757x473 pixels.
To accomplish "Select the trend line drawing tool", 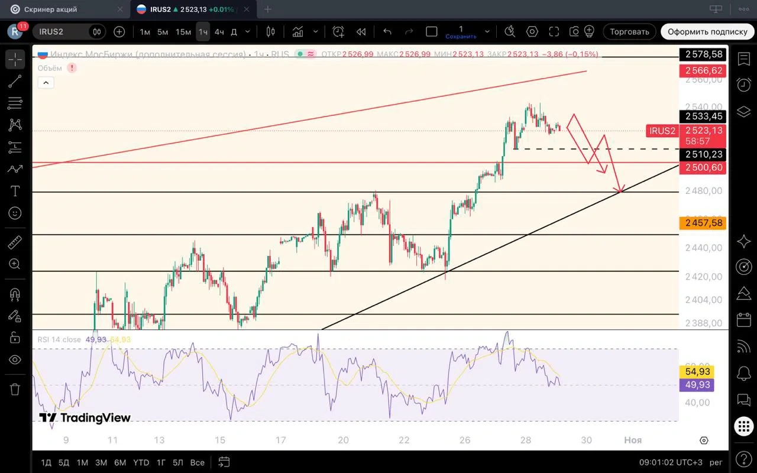I will [x=15, y=82].
